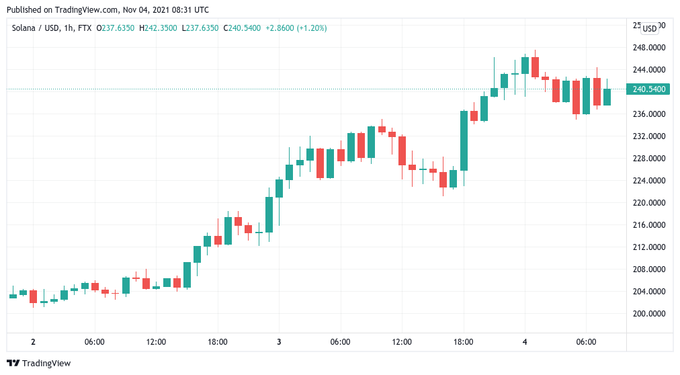
Task: Click the last green candle on chart
Action: coord(607,97)
